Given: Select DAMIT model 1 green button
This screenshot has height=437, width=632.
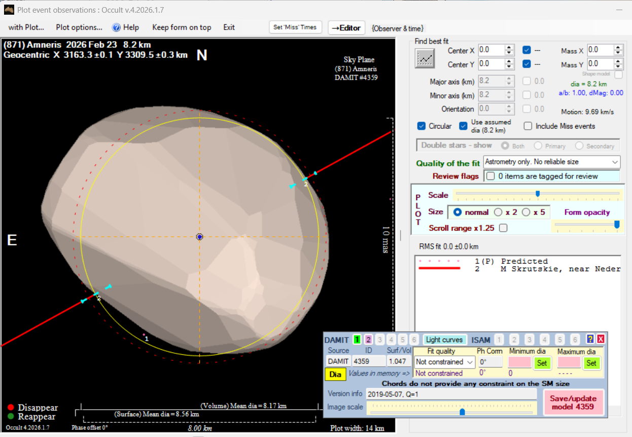Looking at the screenshot, I should point(357,340).
